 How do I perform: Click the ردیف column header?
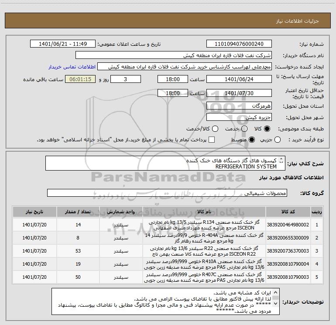click(317, 212)
